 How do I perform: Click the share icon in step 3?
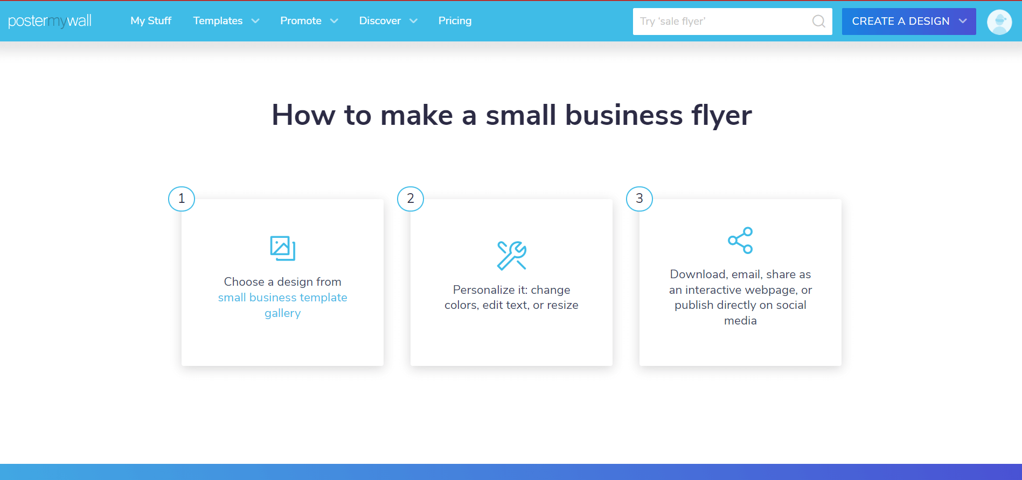[x=740, y=240]
